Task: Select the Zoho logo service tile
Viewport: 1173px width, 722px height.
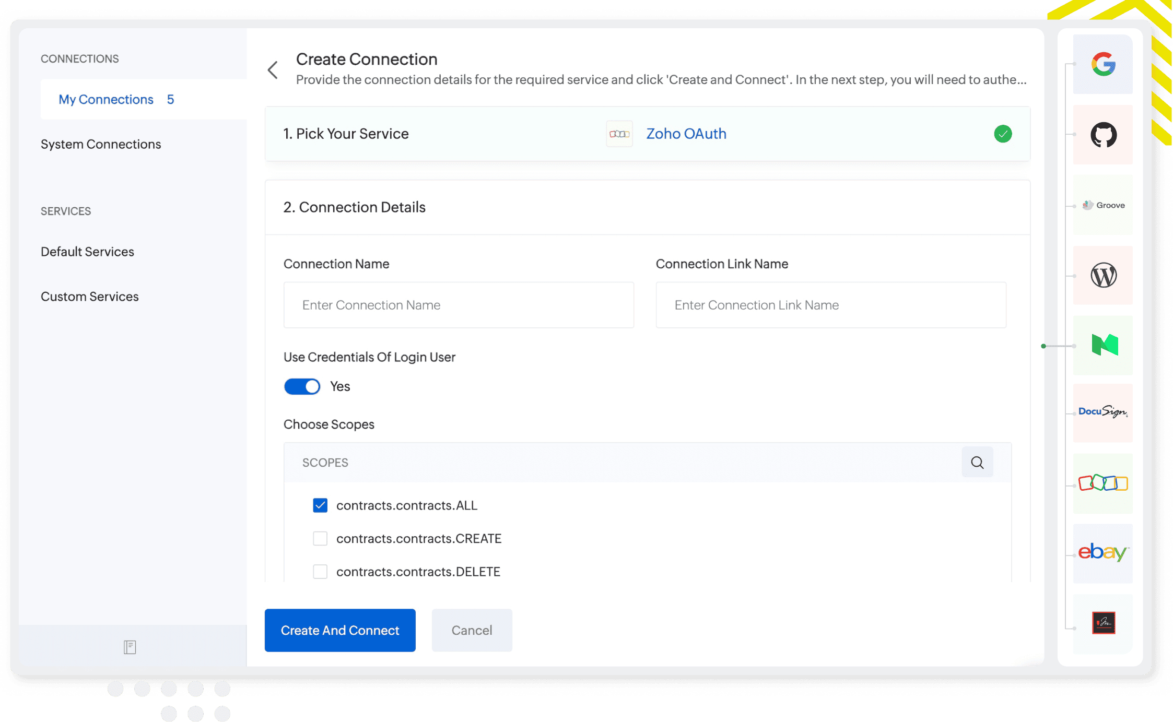Action: pyautogui.click(x=1103, y=483)
